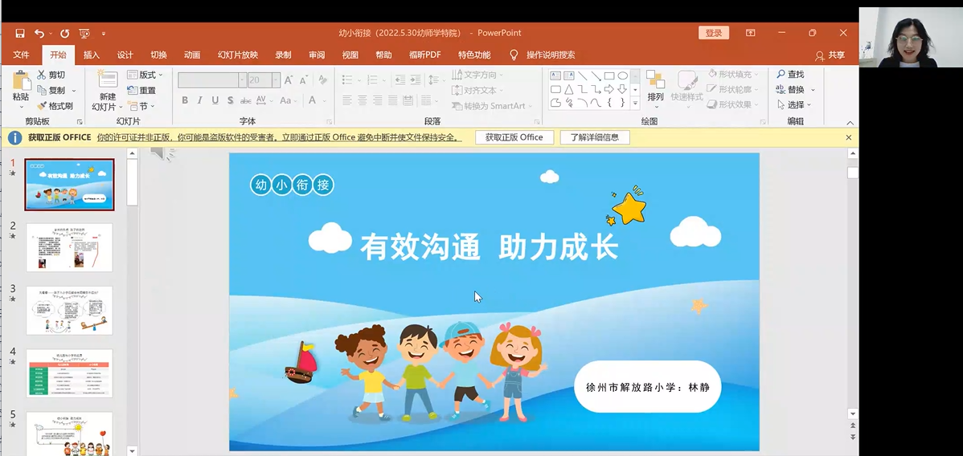Expand the Select (选择) dropdown
Image resolution: width=963 pixels, height=456 pixels.
coord(795,105)
